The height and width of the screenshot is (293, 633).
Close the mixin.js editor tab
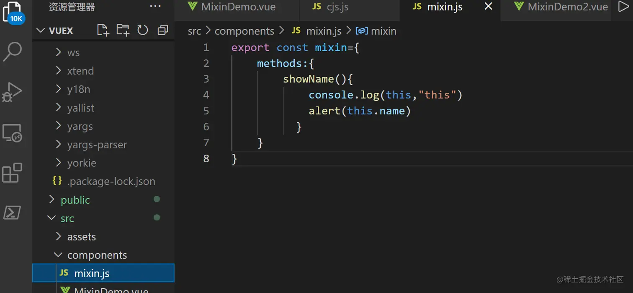tap(488, 6)
